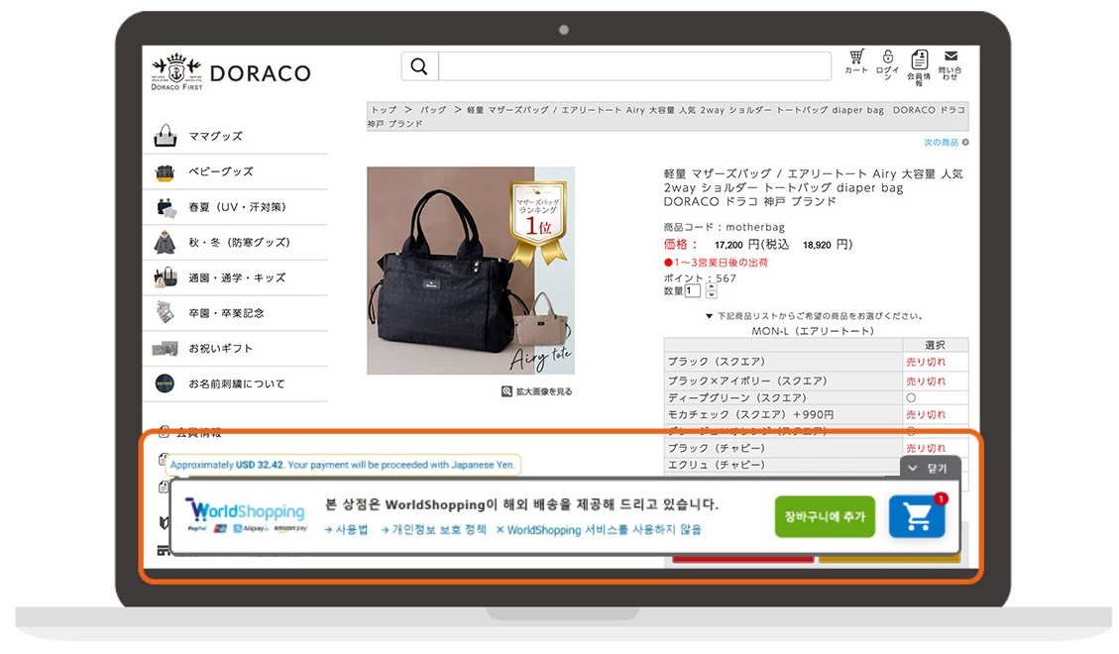Screen dimensions: 1119x654
Task: Click the enlarge image magnifier icon
Action: pyautogui.click(x=506, y=390)
